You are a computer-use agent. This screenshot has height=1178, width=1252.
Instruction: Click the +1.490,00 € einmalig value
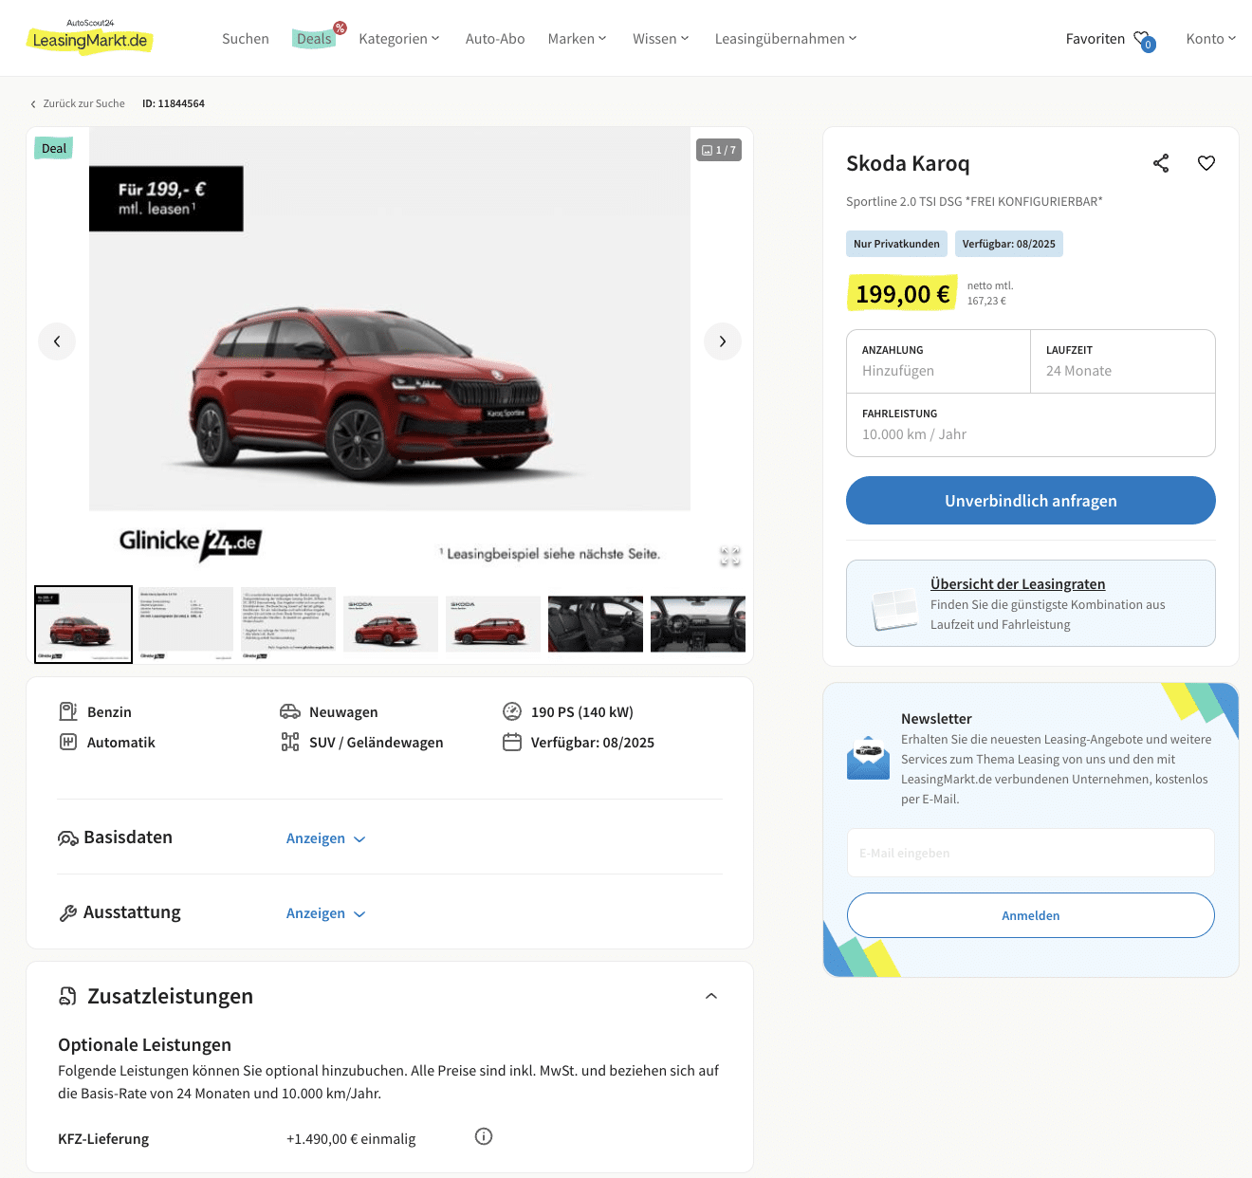pos(351,1139)
